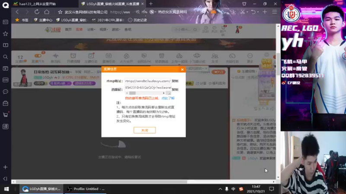This screenshot has height=194, width=346.
Task: Open the 开播提醒 alarm icon
Action: click(73, 58)
